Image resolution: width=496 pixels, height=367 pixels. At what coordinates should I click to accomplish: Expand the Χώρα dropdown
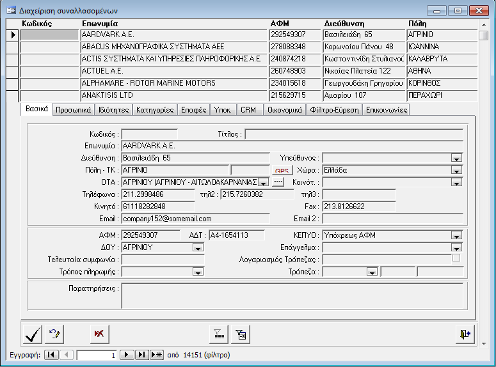click(x=456, y=170)
